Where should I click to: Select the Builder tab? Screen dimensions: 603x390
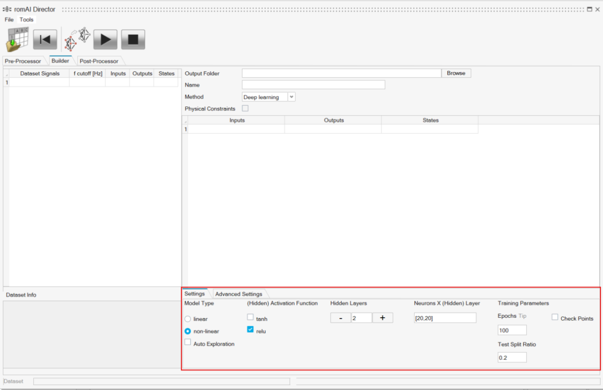(60, 61)
